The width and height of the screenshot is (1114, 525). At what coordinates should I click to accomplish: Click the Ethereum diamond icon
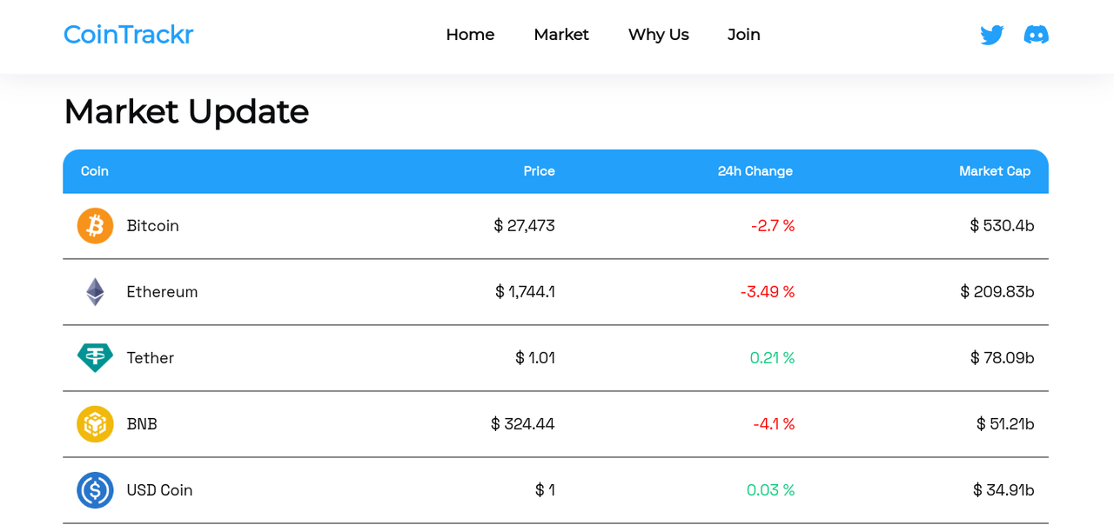(x=95, y=292)
